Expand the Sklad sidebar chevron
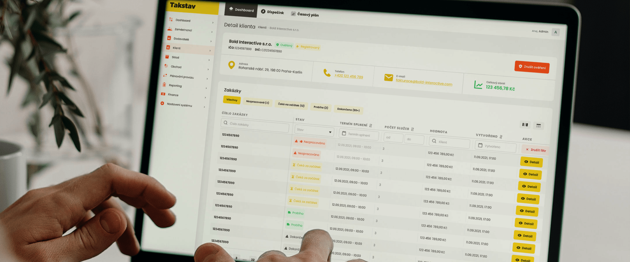This screenshot has height=262, width=630. (x=209, y=60)
